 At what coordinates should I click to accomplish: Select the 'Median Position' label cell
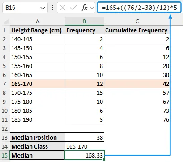click(38, 137)
